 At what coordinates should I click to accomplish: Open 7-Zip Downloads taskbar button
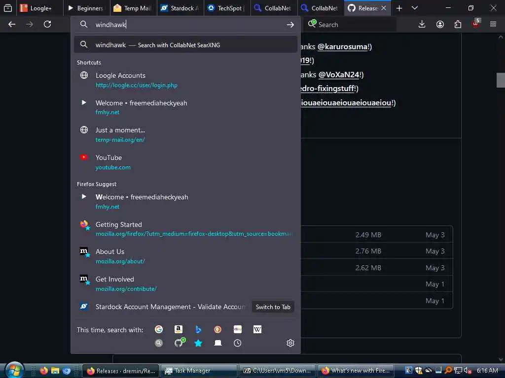click(x=277, y=371)
